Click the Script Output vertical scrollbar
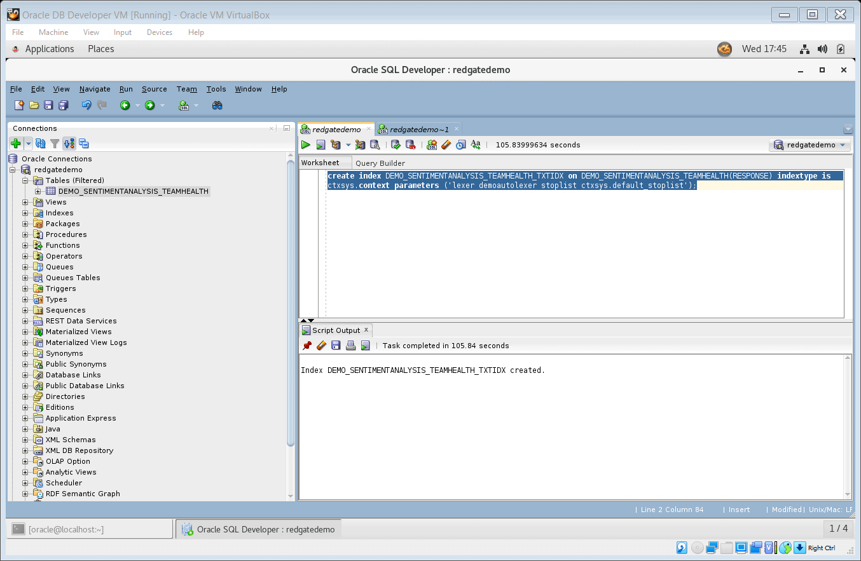The width and height of the screenshot is (861, 561). [x=847, y=426]
